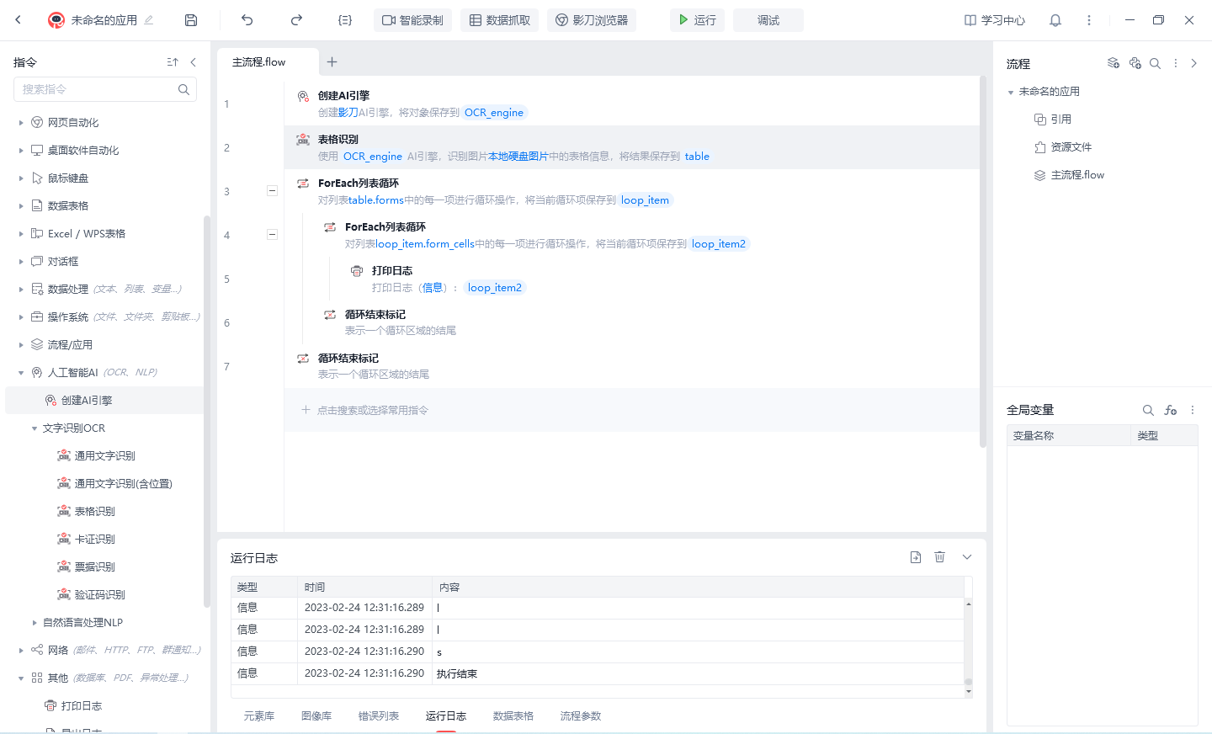Open 智能录制 recorder

[412, 20]
